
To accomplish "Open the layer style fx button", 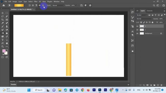I will pos(144,85).
